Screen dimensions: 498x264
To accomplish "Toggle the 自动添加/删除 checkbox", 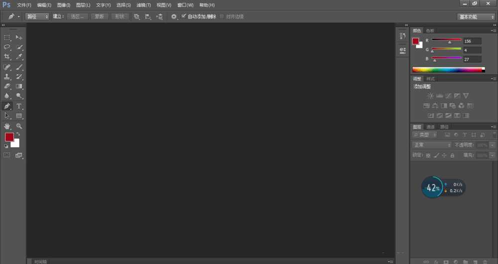I will pyautogui.click(x=184, y=16).
